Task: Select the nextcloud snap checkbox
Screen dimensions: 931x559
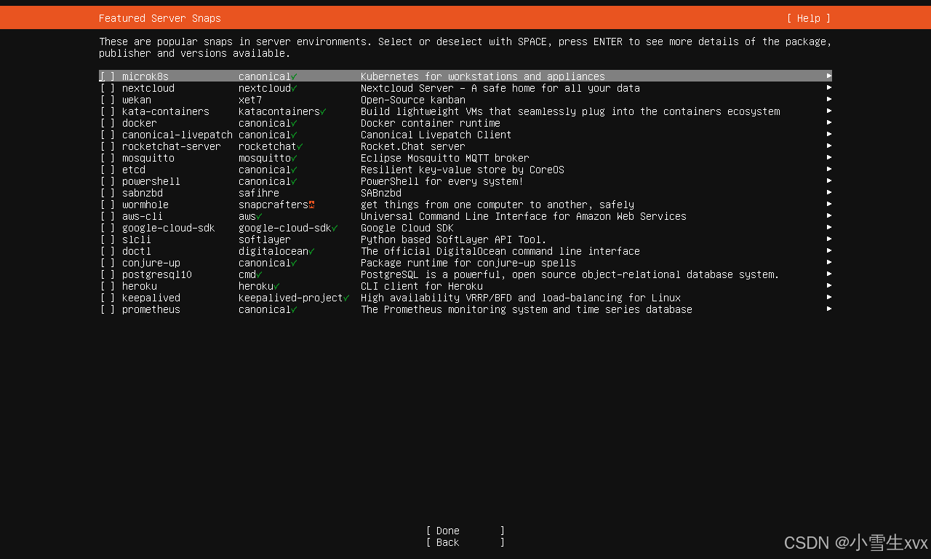Action: tap(108, 88)
